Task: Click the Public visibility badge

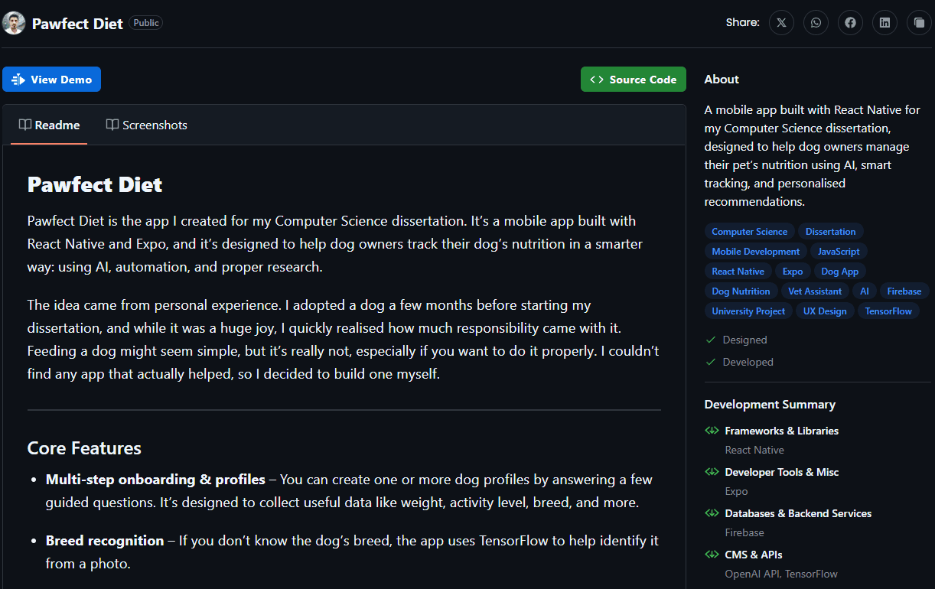Action: [x=146, y=23]
